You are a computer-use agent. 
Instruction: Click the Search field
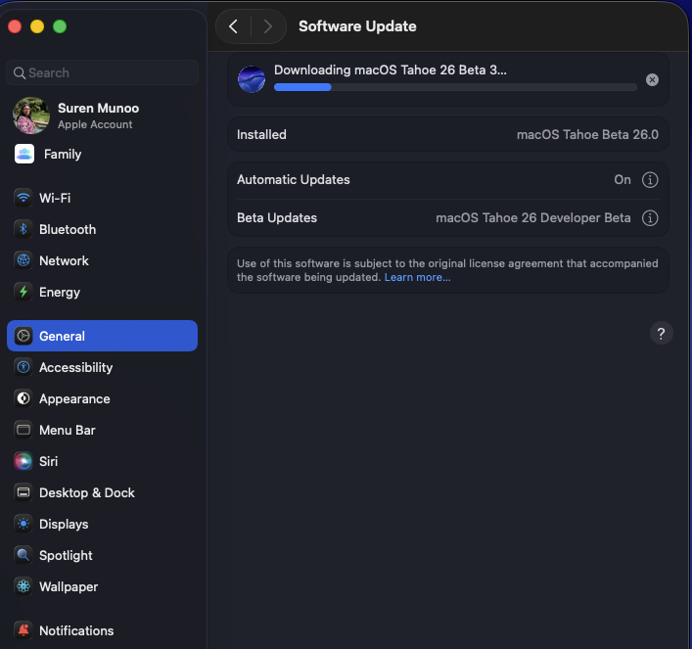[103, 72]
